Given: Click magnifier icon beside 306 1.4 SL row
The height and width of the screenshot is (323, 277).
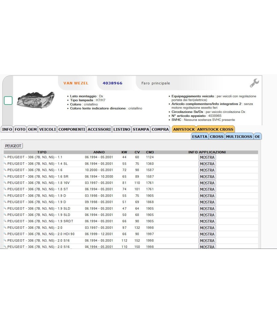Looking at the screenshot, I should [x=5, y=163].
